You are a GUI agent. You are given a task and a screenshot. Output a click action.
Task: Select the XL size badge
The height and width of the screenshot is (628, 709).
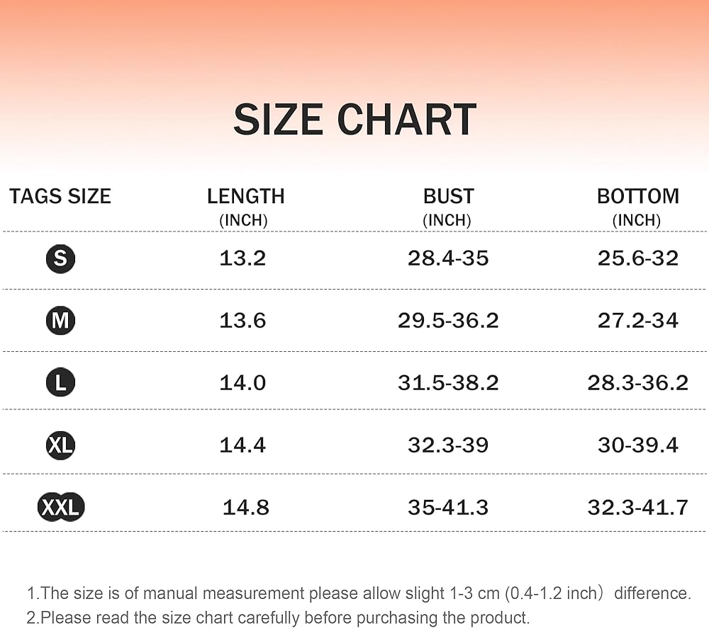[x=60, y=445]
